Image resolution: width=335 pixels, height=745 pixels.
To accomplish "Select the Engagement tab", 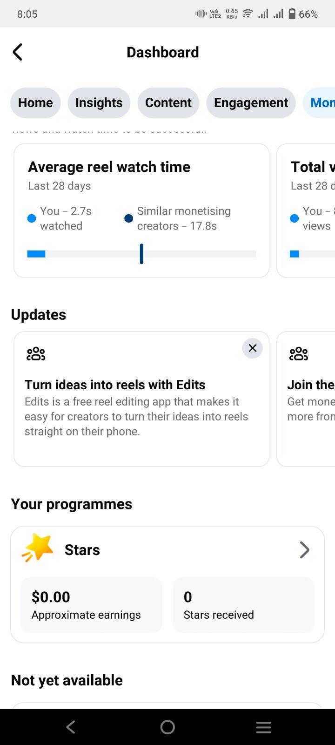I will pos(251,103).
